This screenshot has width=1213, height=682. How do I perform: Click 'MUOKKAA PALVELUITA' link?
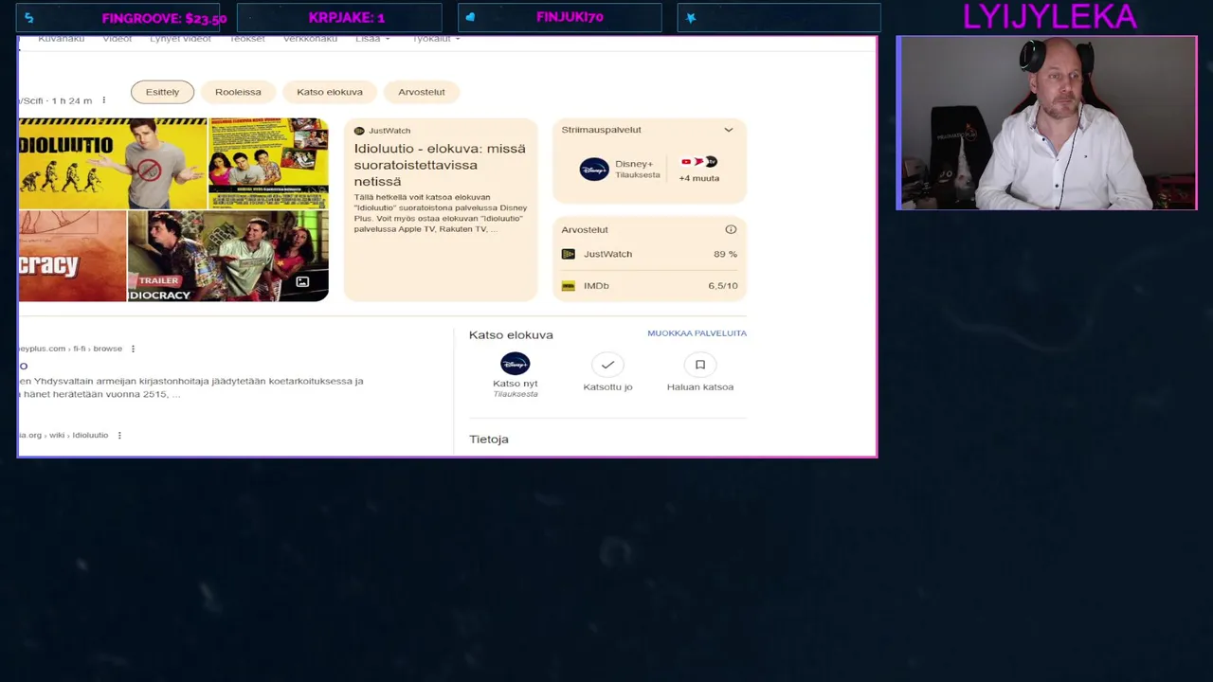coord(697,333)
